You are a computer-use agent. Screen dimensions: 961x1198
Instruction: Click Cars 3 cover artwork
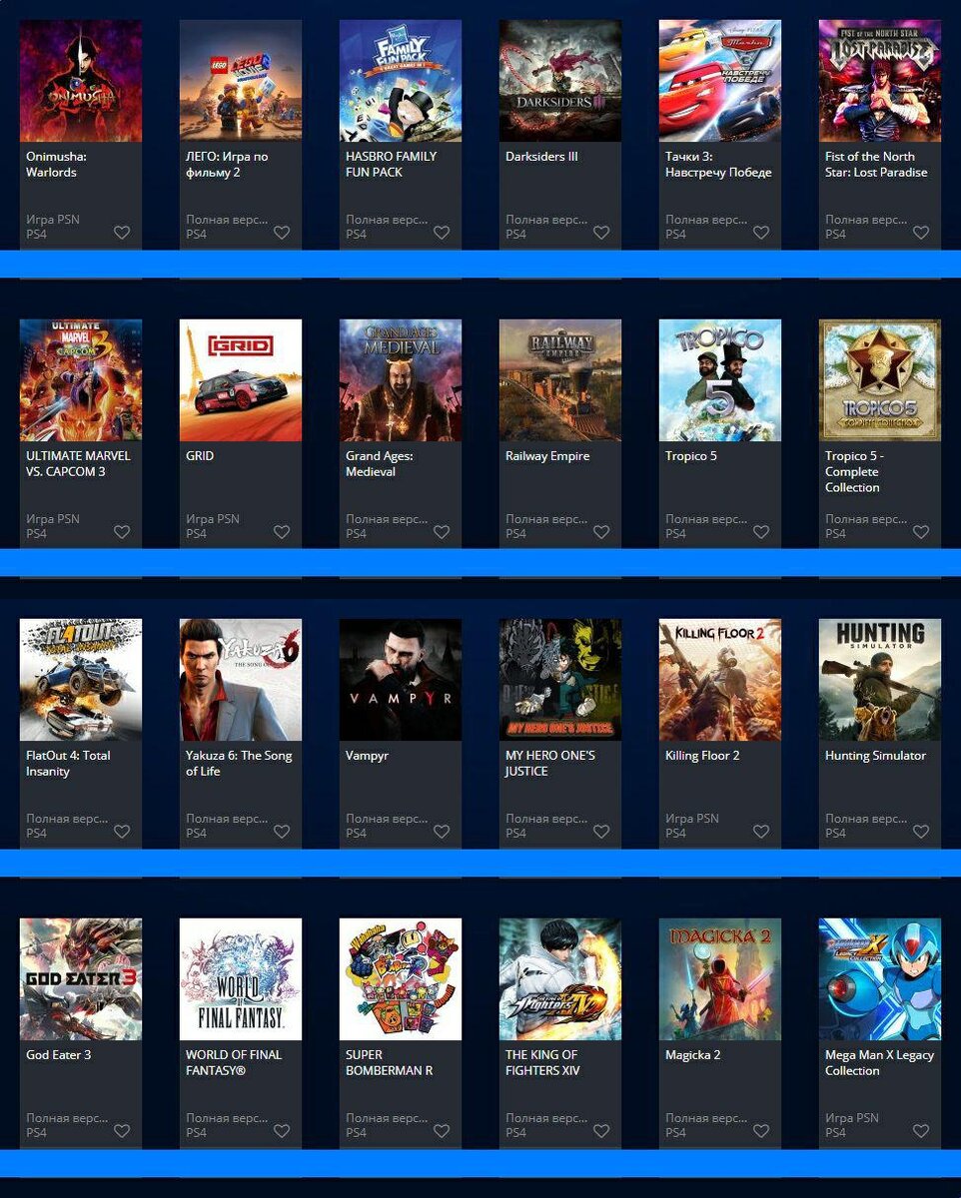(720, 81)
